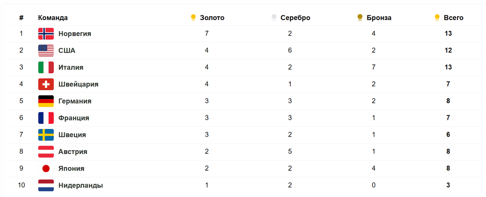Select the Команда column header
Screen dimensions: 486x197
pyautogui.click(x=53, y=18)
